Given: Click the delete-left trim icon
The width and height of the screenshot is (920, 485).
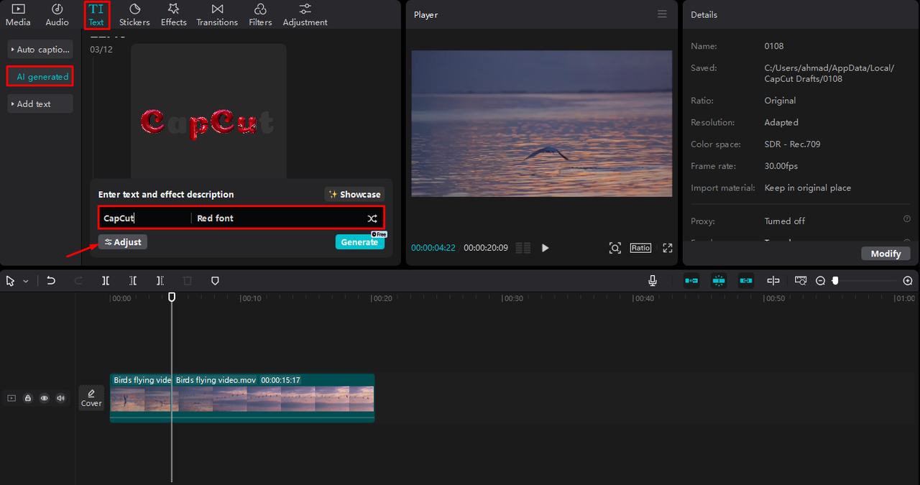Looking at the screenshot, I should tap(133, 281).
